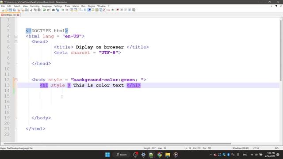Image resolution: width=283 pixels, height=159 pixels.
Task: Open the File menu
Action: pos(3,6)
